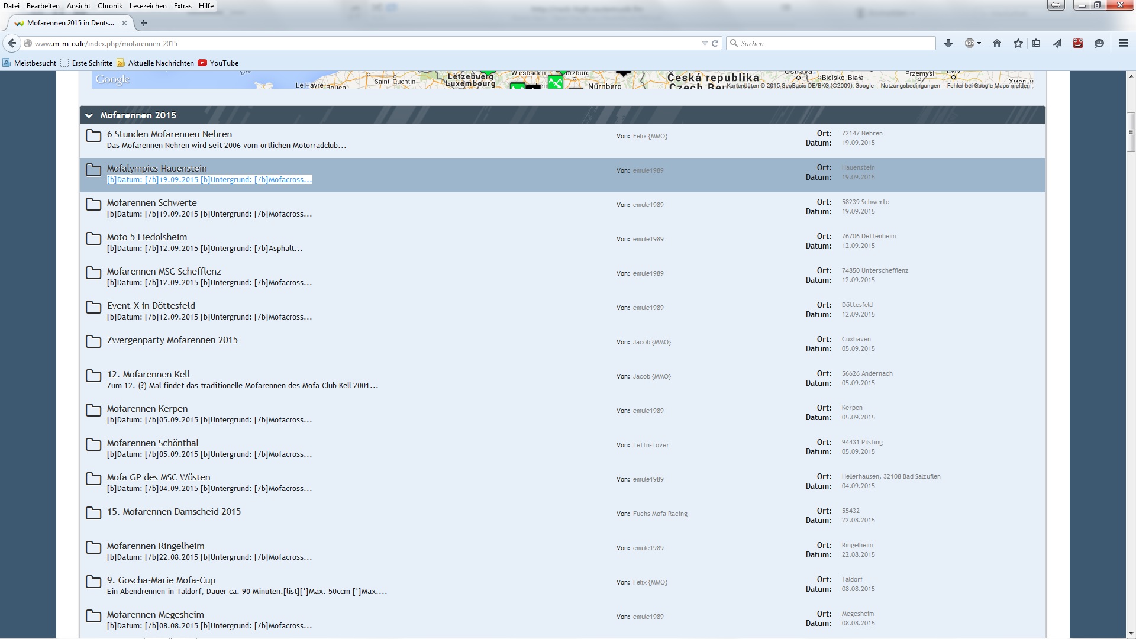The width and height of the screenshot is (1136, 639).
Task: Open a new browser tab
Action: (x=144, y=23)
